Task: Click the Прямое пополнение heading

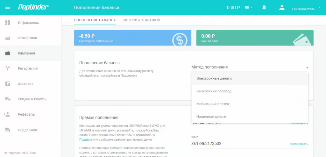Action: coord(99,118)
